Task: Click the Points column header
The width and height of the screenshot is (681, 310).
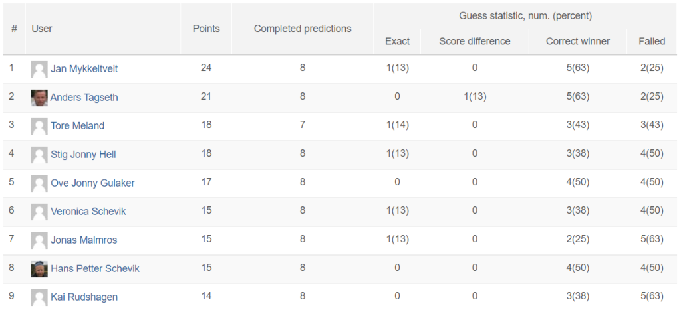Action: [206, 29]
